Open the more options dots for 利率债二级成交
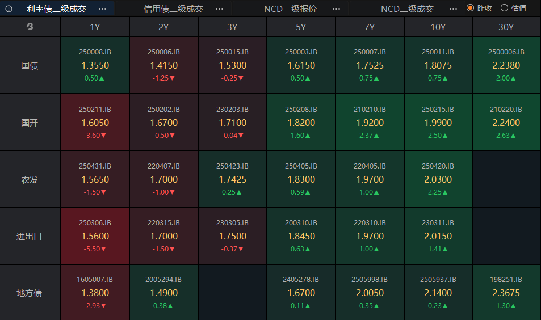 click(103, 9)
